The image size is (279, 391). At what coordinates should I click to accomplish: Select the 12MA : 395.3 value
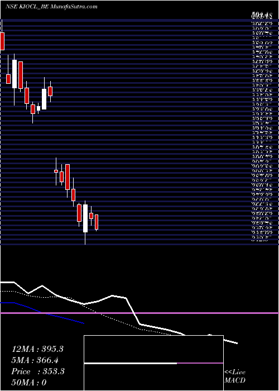pyautogui.click(x=37, y=349)
